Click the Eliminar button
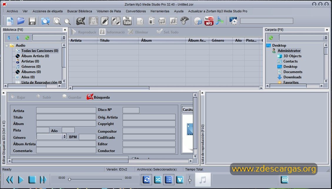 tap(138, 32)
